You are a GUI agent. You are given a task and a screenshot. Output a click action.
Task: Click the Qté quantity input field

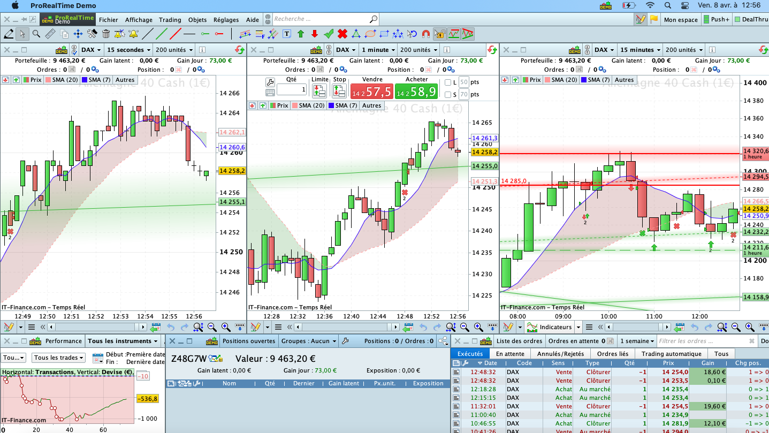coord(292,90)
